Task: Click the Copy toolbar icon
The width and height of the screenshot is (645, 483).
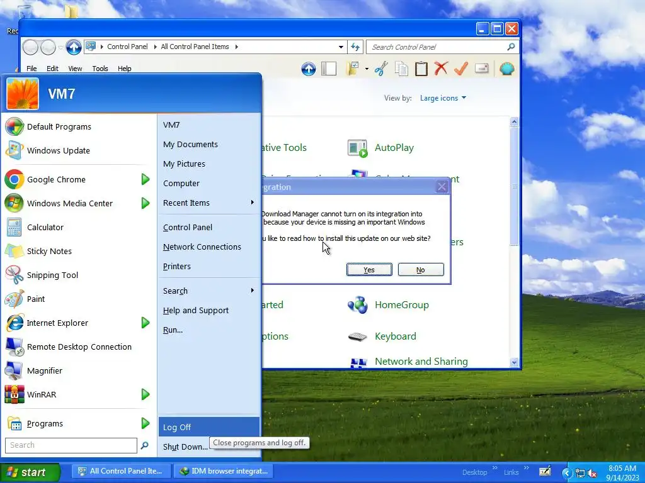Action: [x=401, y=69]
